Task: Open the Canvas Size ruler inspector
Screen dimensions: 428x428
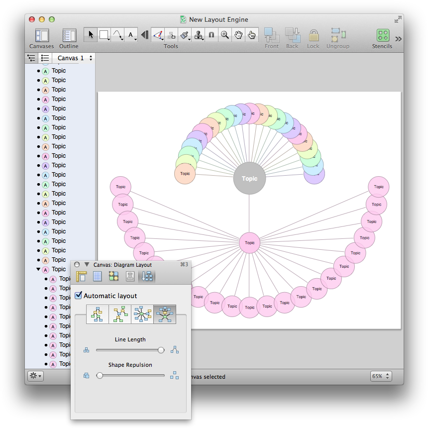Action: pos(82,277)
